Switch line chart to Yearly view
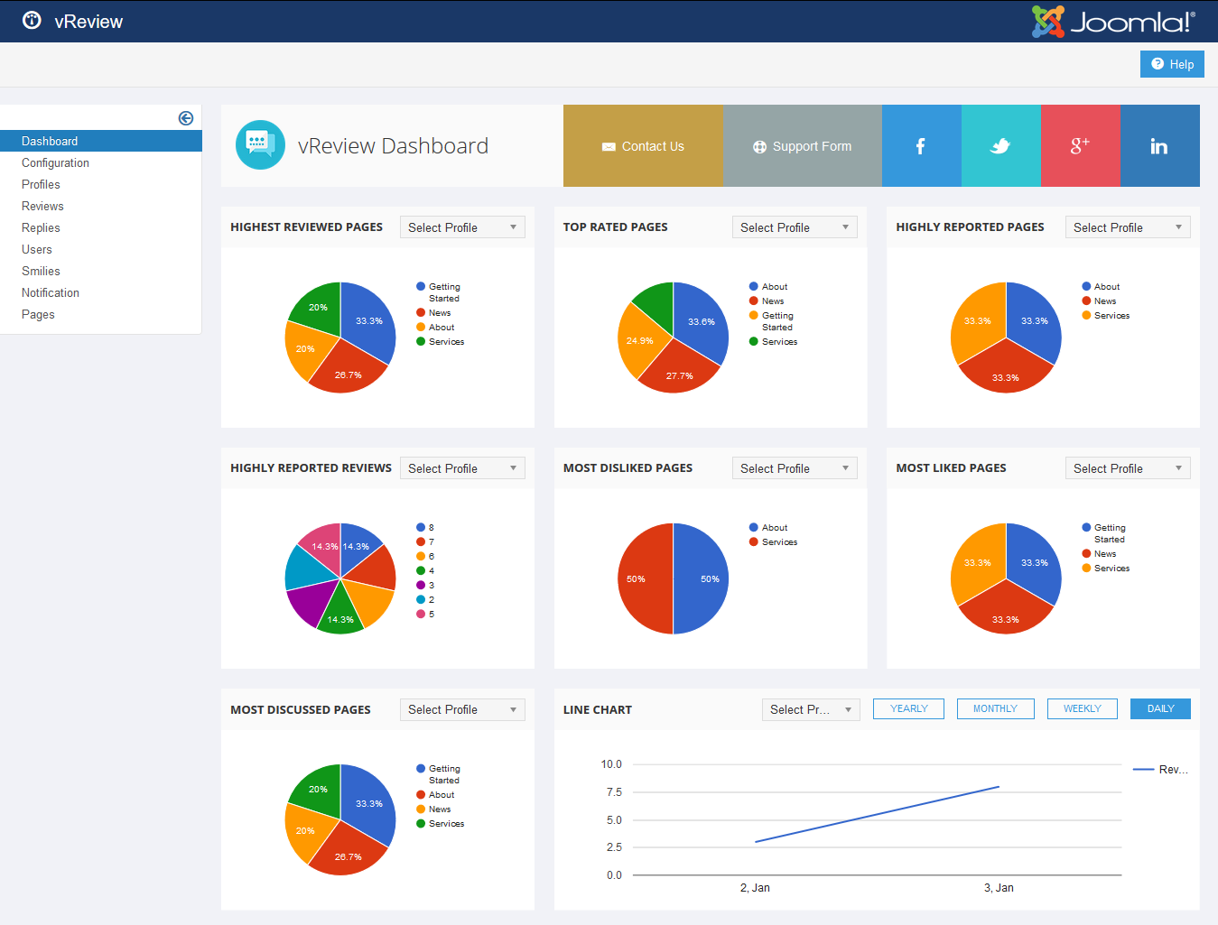 (908, 709)
